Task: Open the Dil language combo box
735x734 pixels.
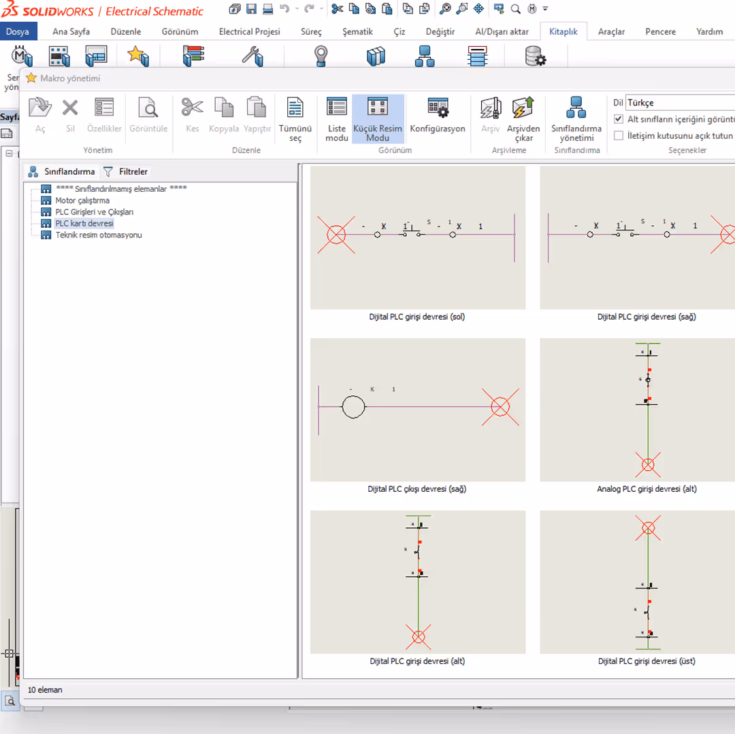Action: point(680,103)
